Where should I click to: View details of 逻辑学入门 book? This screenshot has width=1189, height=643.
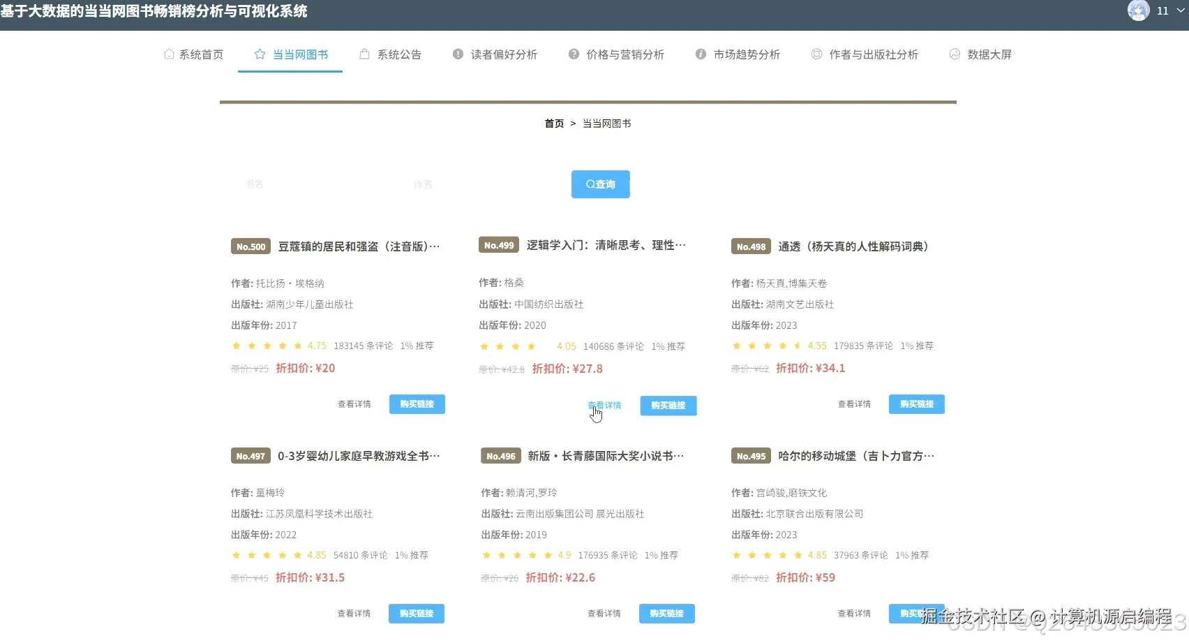tap(604, 406)
